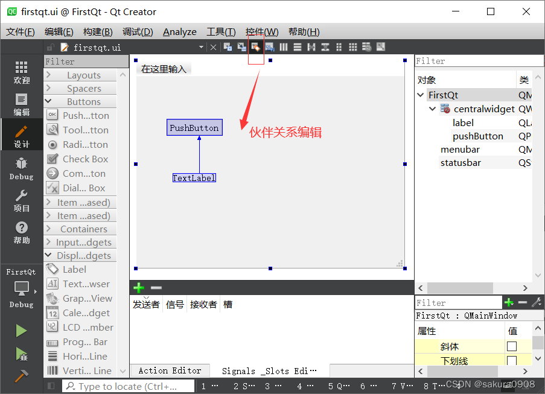Toggle the left sidebar button in status bar
The image size is (545, 394).
[x=51, y=386]
